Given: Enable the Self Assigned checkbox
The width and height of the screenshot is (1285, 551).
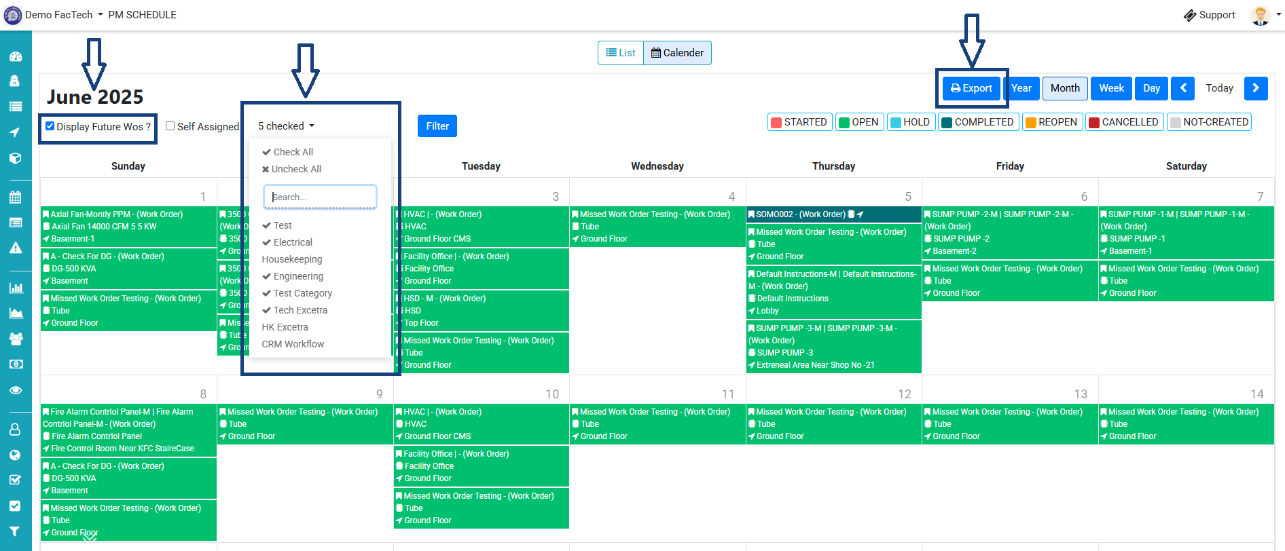Looking at the screenshot, I should point(170,126).
